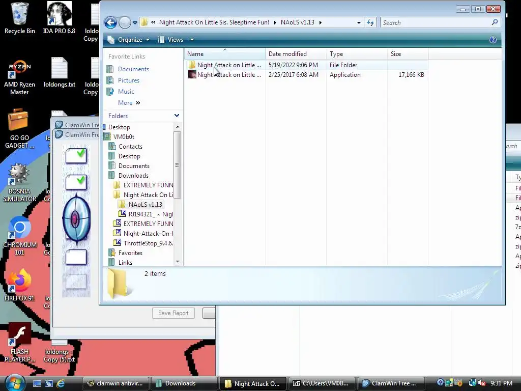
Task: Select Downloads in folder tree
Action: [x=133, y=176]
